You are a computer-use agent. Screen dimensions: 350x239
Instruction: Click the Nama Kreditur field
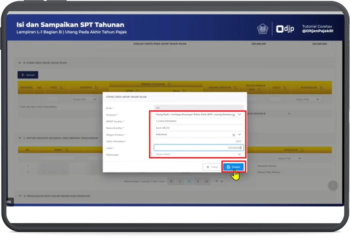[198, 128]
